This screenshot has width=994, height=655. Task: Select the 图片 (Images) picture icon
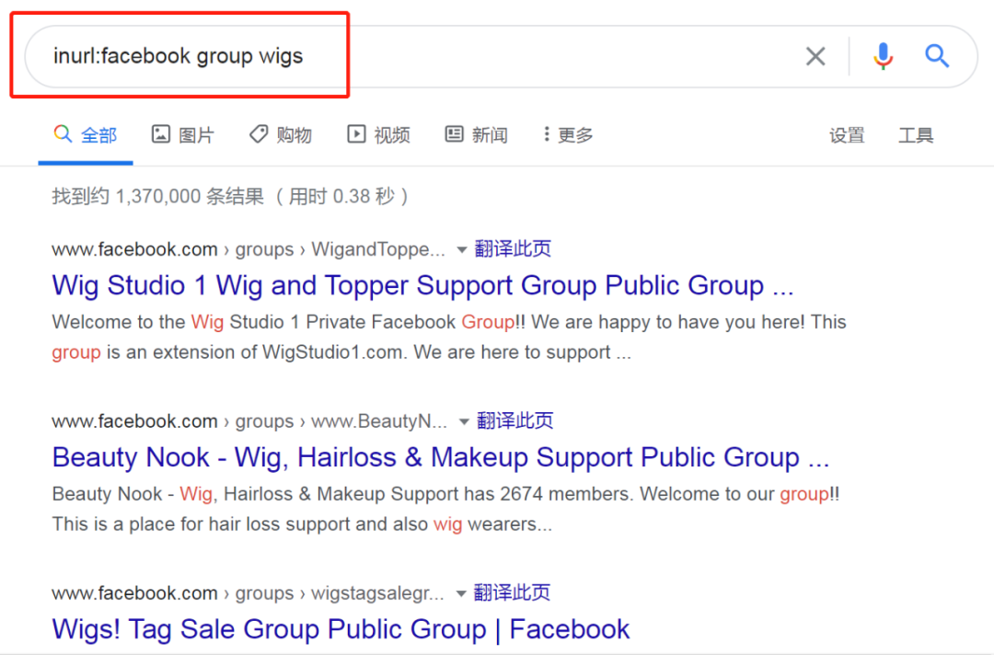(160, 134)
